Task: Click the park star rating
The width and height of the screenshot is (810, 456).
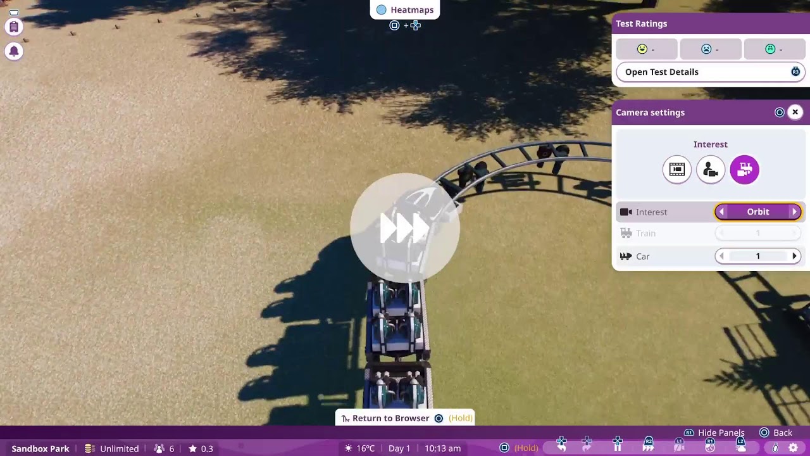Action: pos(201,448)
